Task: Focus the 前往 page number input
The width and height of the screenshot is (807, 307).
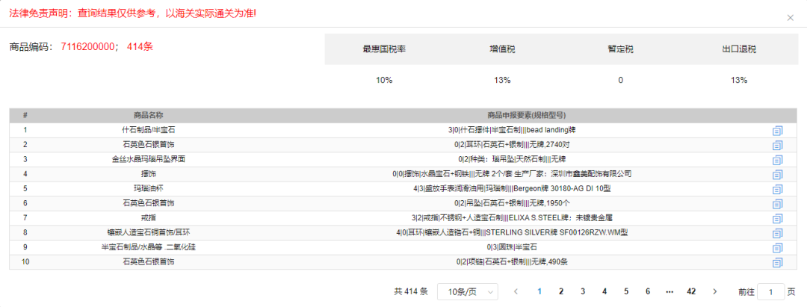Action: point(771,291)
